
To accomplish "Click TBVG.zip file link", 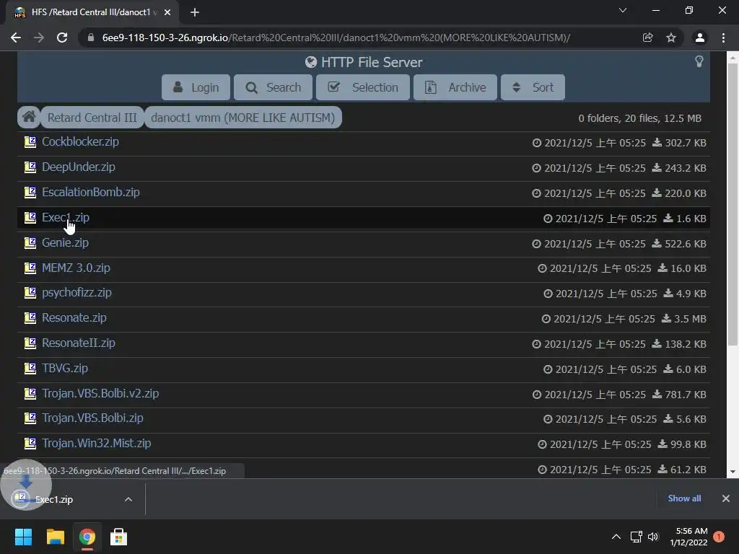I will (x=64, y=369).
